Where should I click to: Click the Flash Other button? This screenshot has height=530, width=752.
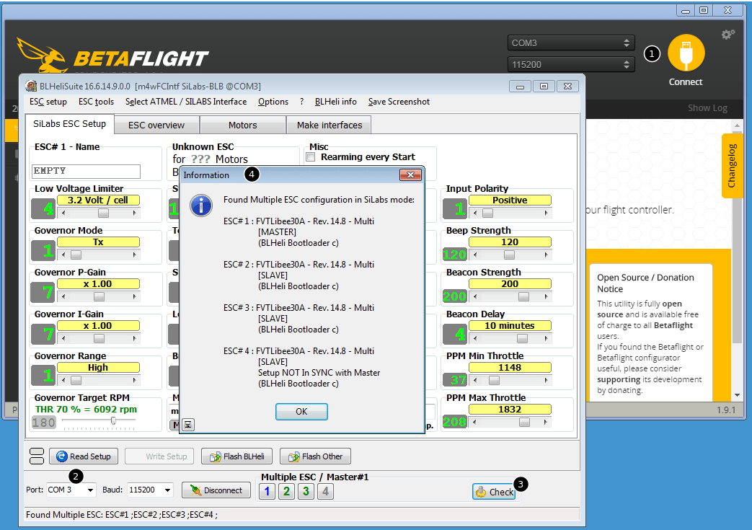[315, 456]
